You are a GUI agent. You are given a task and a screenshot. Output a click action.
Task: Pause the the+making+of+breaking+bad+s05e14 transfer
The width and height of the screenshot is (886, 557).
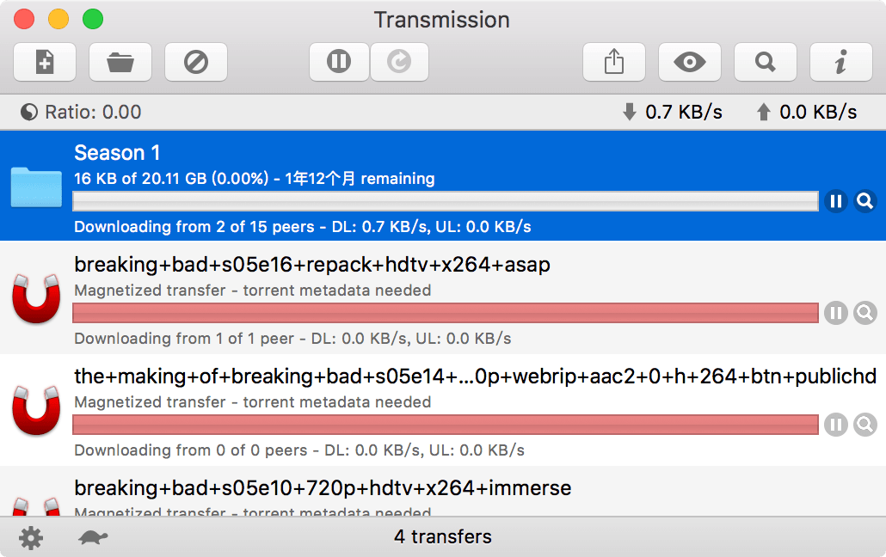click(836, 425)
